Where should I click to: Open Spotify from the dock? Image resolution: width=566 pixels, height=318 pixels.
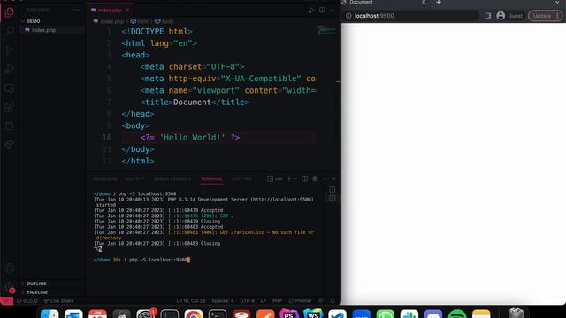coord(457,314)
